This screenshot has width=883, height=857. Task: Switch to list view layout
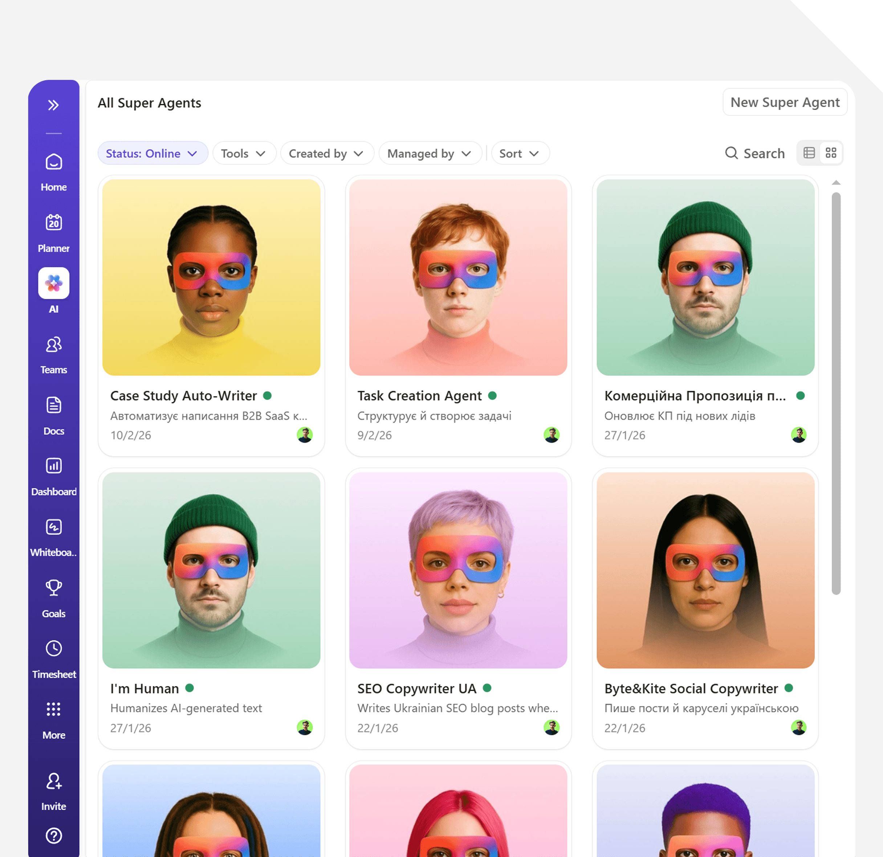[x=809, y=153]
